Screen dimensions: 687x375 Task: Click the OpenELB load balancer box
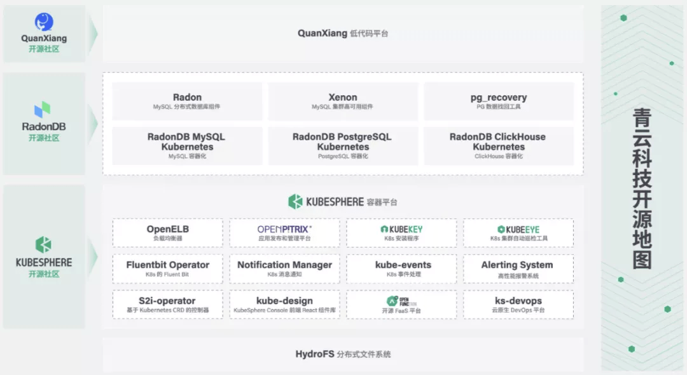[168, 233]
